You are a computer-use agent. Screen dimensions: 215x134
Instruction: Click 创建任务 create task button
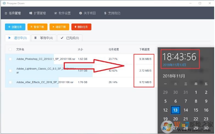15,27
